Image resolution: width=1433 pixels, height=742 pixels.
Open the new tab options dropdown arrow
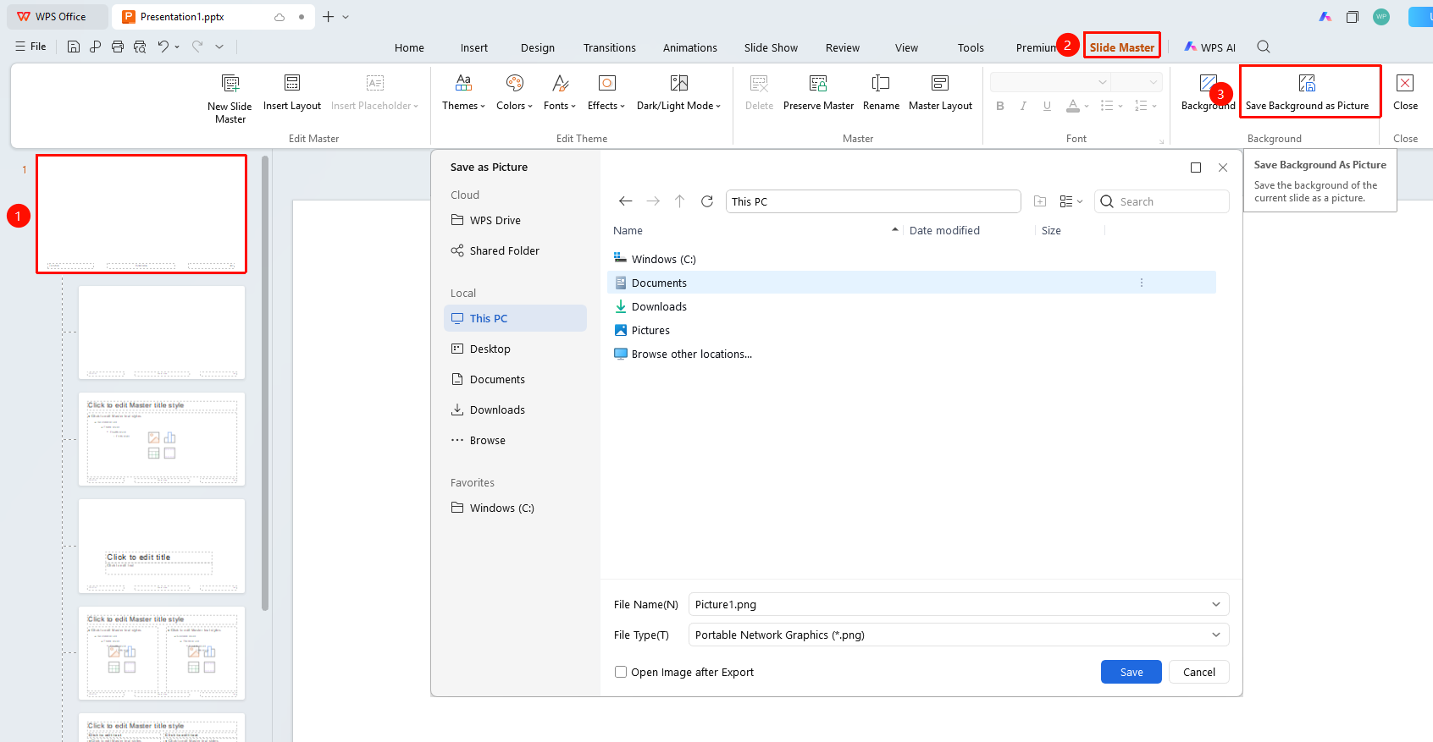[x=346, y=17]
